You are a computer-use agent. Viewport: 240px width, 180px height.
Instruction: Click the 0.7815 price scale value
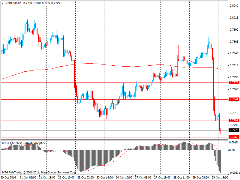[x=234, y=113]
